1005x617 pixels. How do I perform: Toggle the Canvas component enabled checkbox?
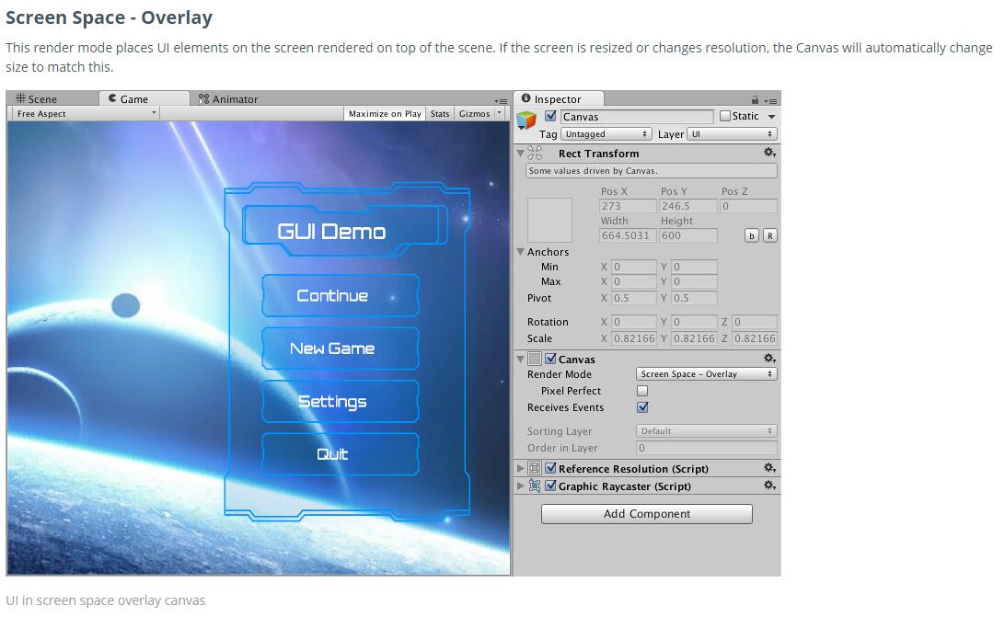tap(550, 359)
